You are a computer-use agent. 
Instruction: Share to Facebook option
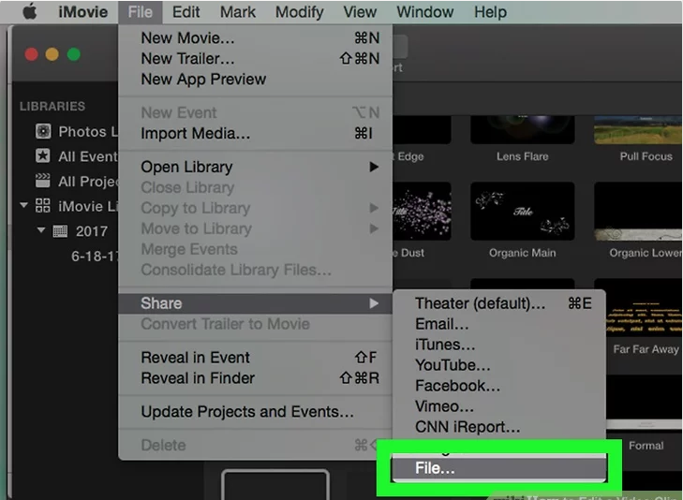pyautogui.click(x=499, y=386)
